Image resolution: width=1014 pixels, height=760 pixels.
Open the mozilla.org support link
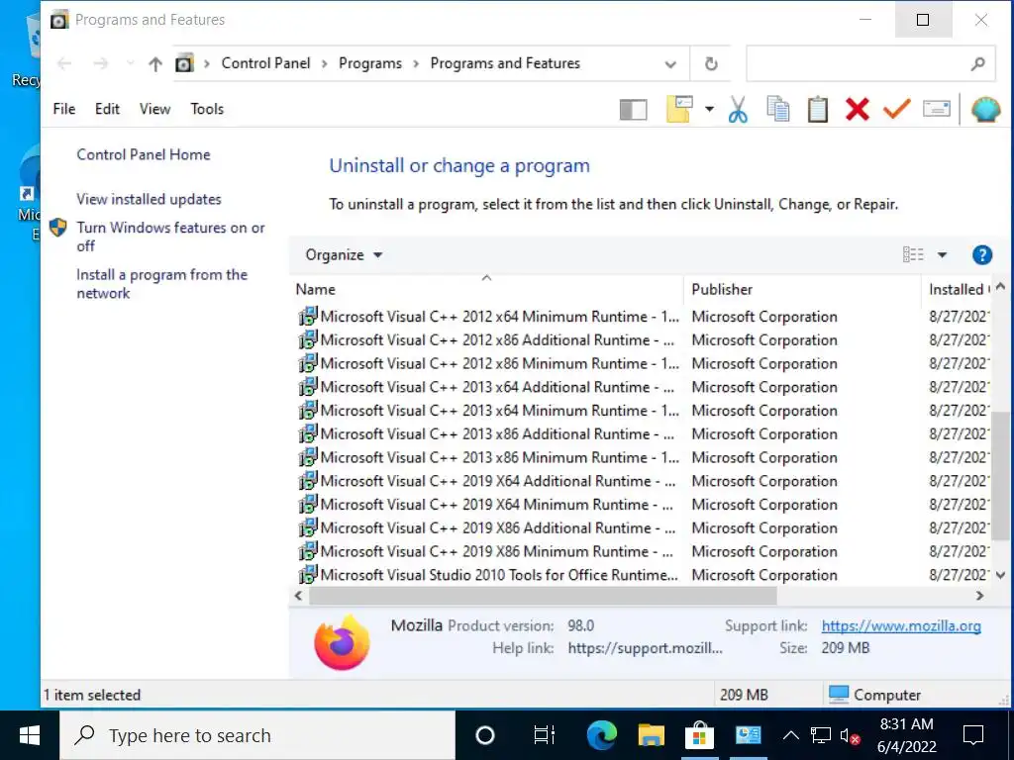pos(901,625)
